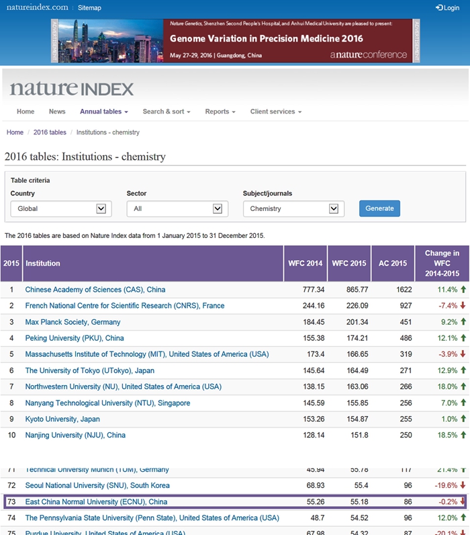Click the red down arrow in CNRS row
Viewport: 470px width, 535px height.
463,306
